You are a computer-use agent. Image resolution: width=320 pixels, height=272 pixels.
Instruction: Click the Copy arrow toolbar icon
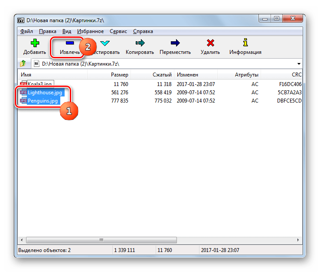(x=140, y=43)
